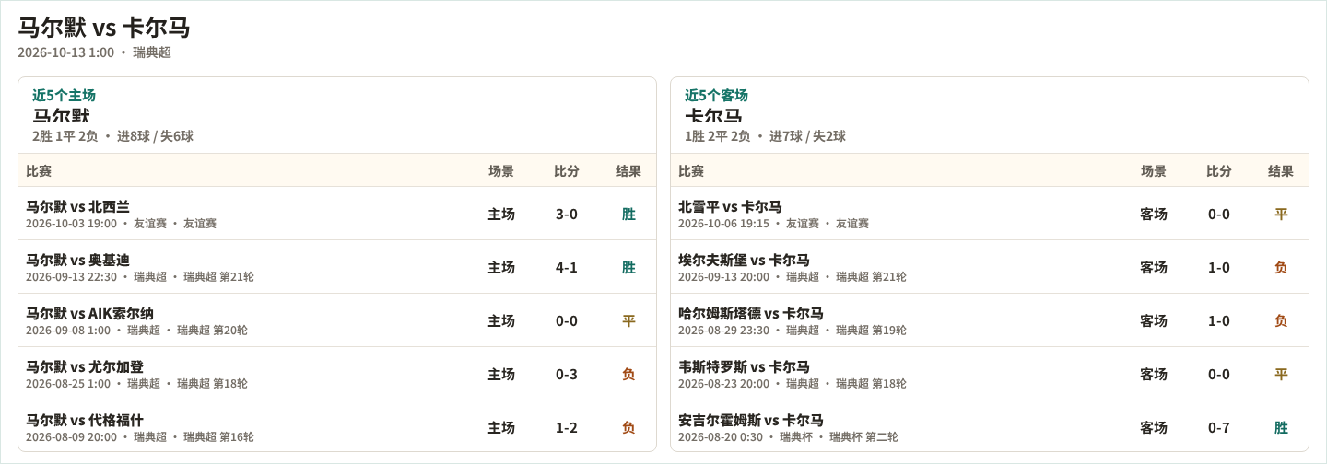Screen dimensions: 1327x464
Task: Click score 1-0 in 哈尔姆斯塔德 row
Action: [1219, 320]
